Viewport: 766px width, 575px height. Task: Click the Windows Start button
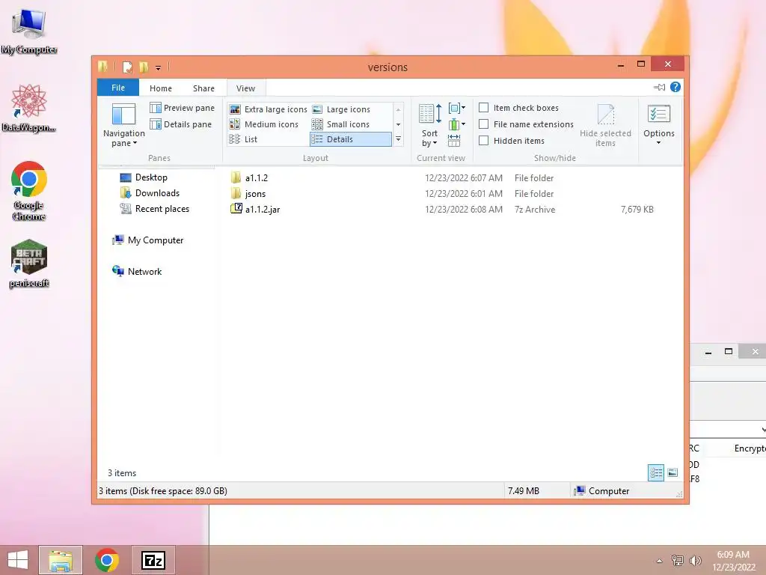click(18, 560)
